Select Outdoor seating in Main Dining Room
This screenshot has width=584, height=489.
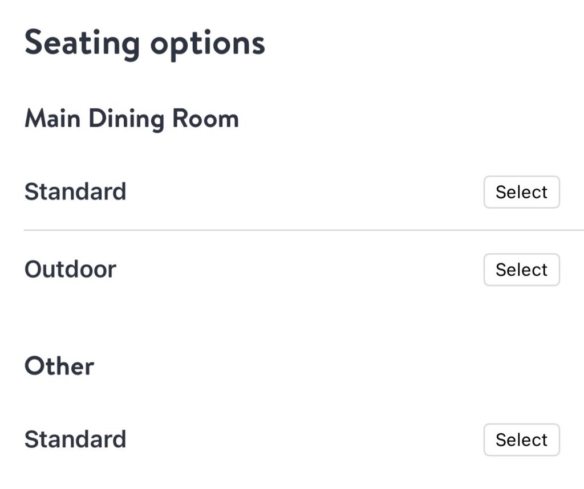[521, 270]
